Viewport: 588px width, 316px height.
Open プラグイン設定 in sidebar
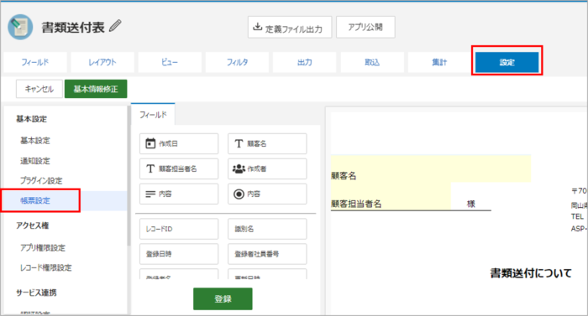(x=41, y=180)
